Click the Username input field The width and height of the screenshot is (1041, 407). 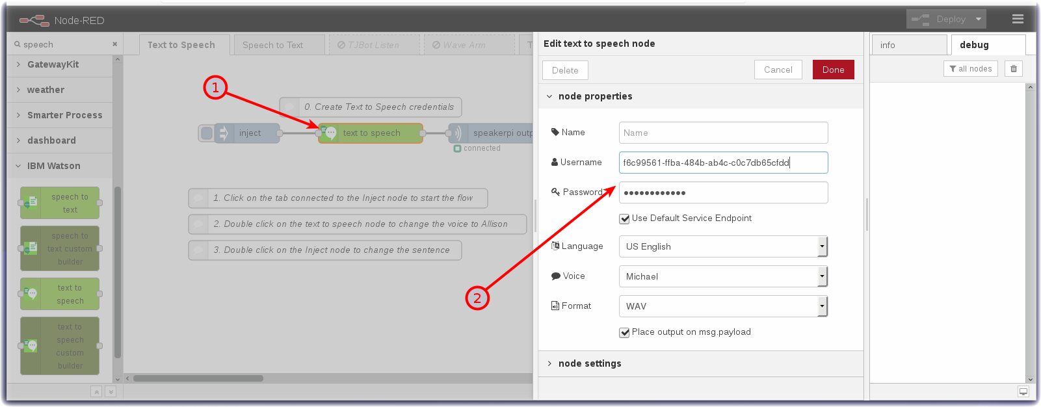[x=723, y=163]
